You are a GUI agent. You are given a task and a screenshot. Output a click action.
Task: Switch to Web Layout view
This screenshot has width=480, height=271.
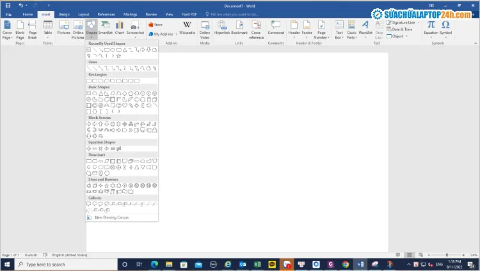click(x=421, y=255)
